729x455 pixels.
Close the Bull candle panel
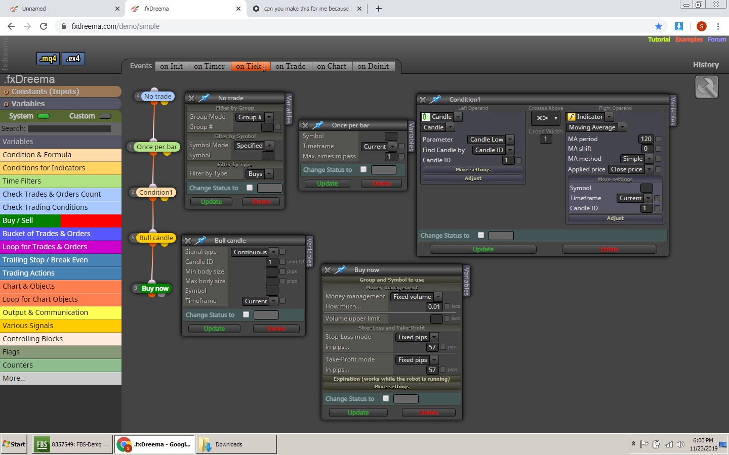[188, 241]
